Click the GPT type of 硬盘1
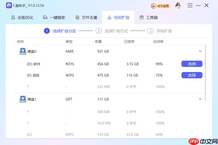 click(x=69, y=99)
